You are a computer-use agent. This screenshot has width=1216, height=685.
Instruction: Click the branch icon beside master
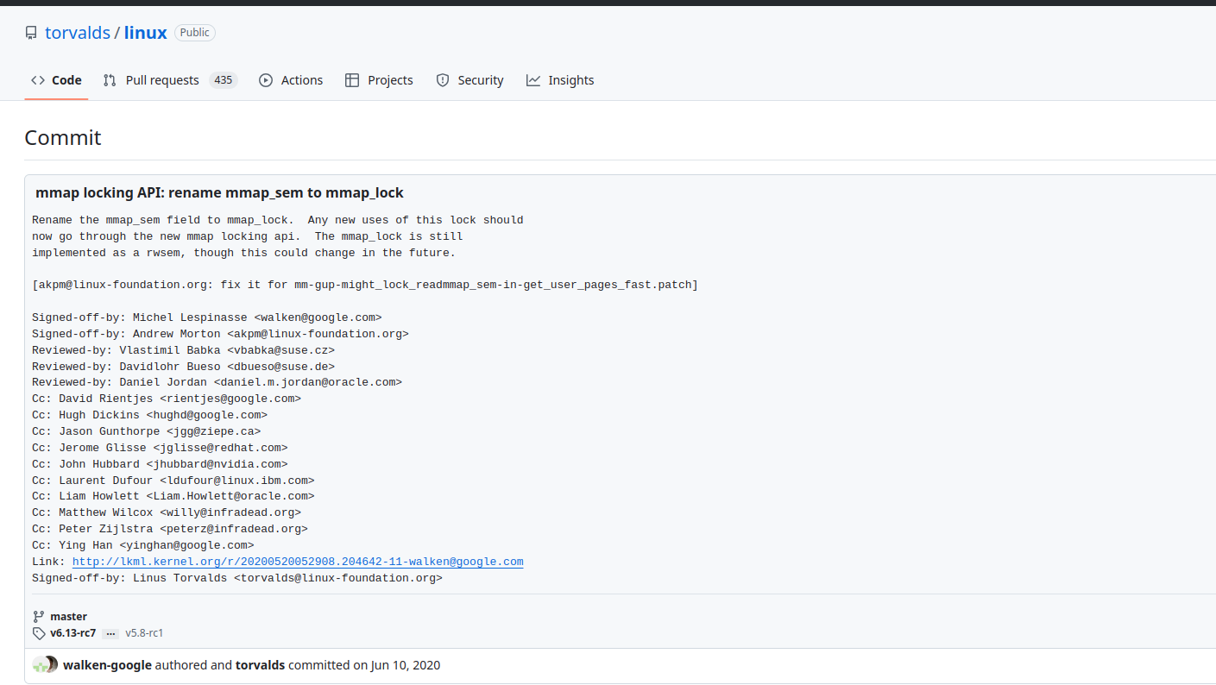[x=39, y=617]
